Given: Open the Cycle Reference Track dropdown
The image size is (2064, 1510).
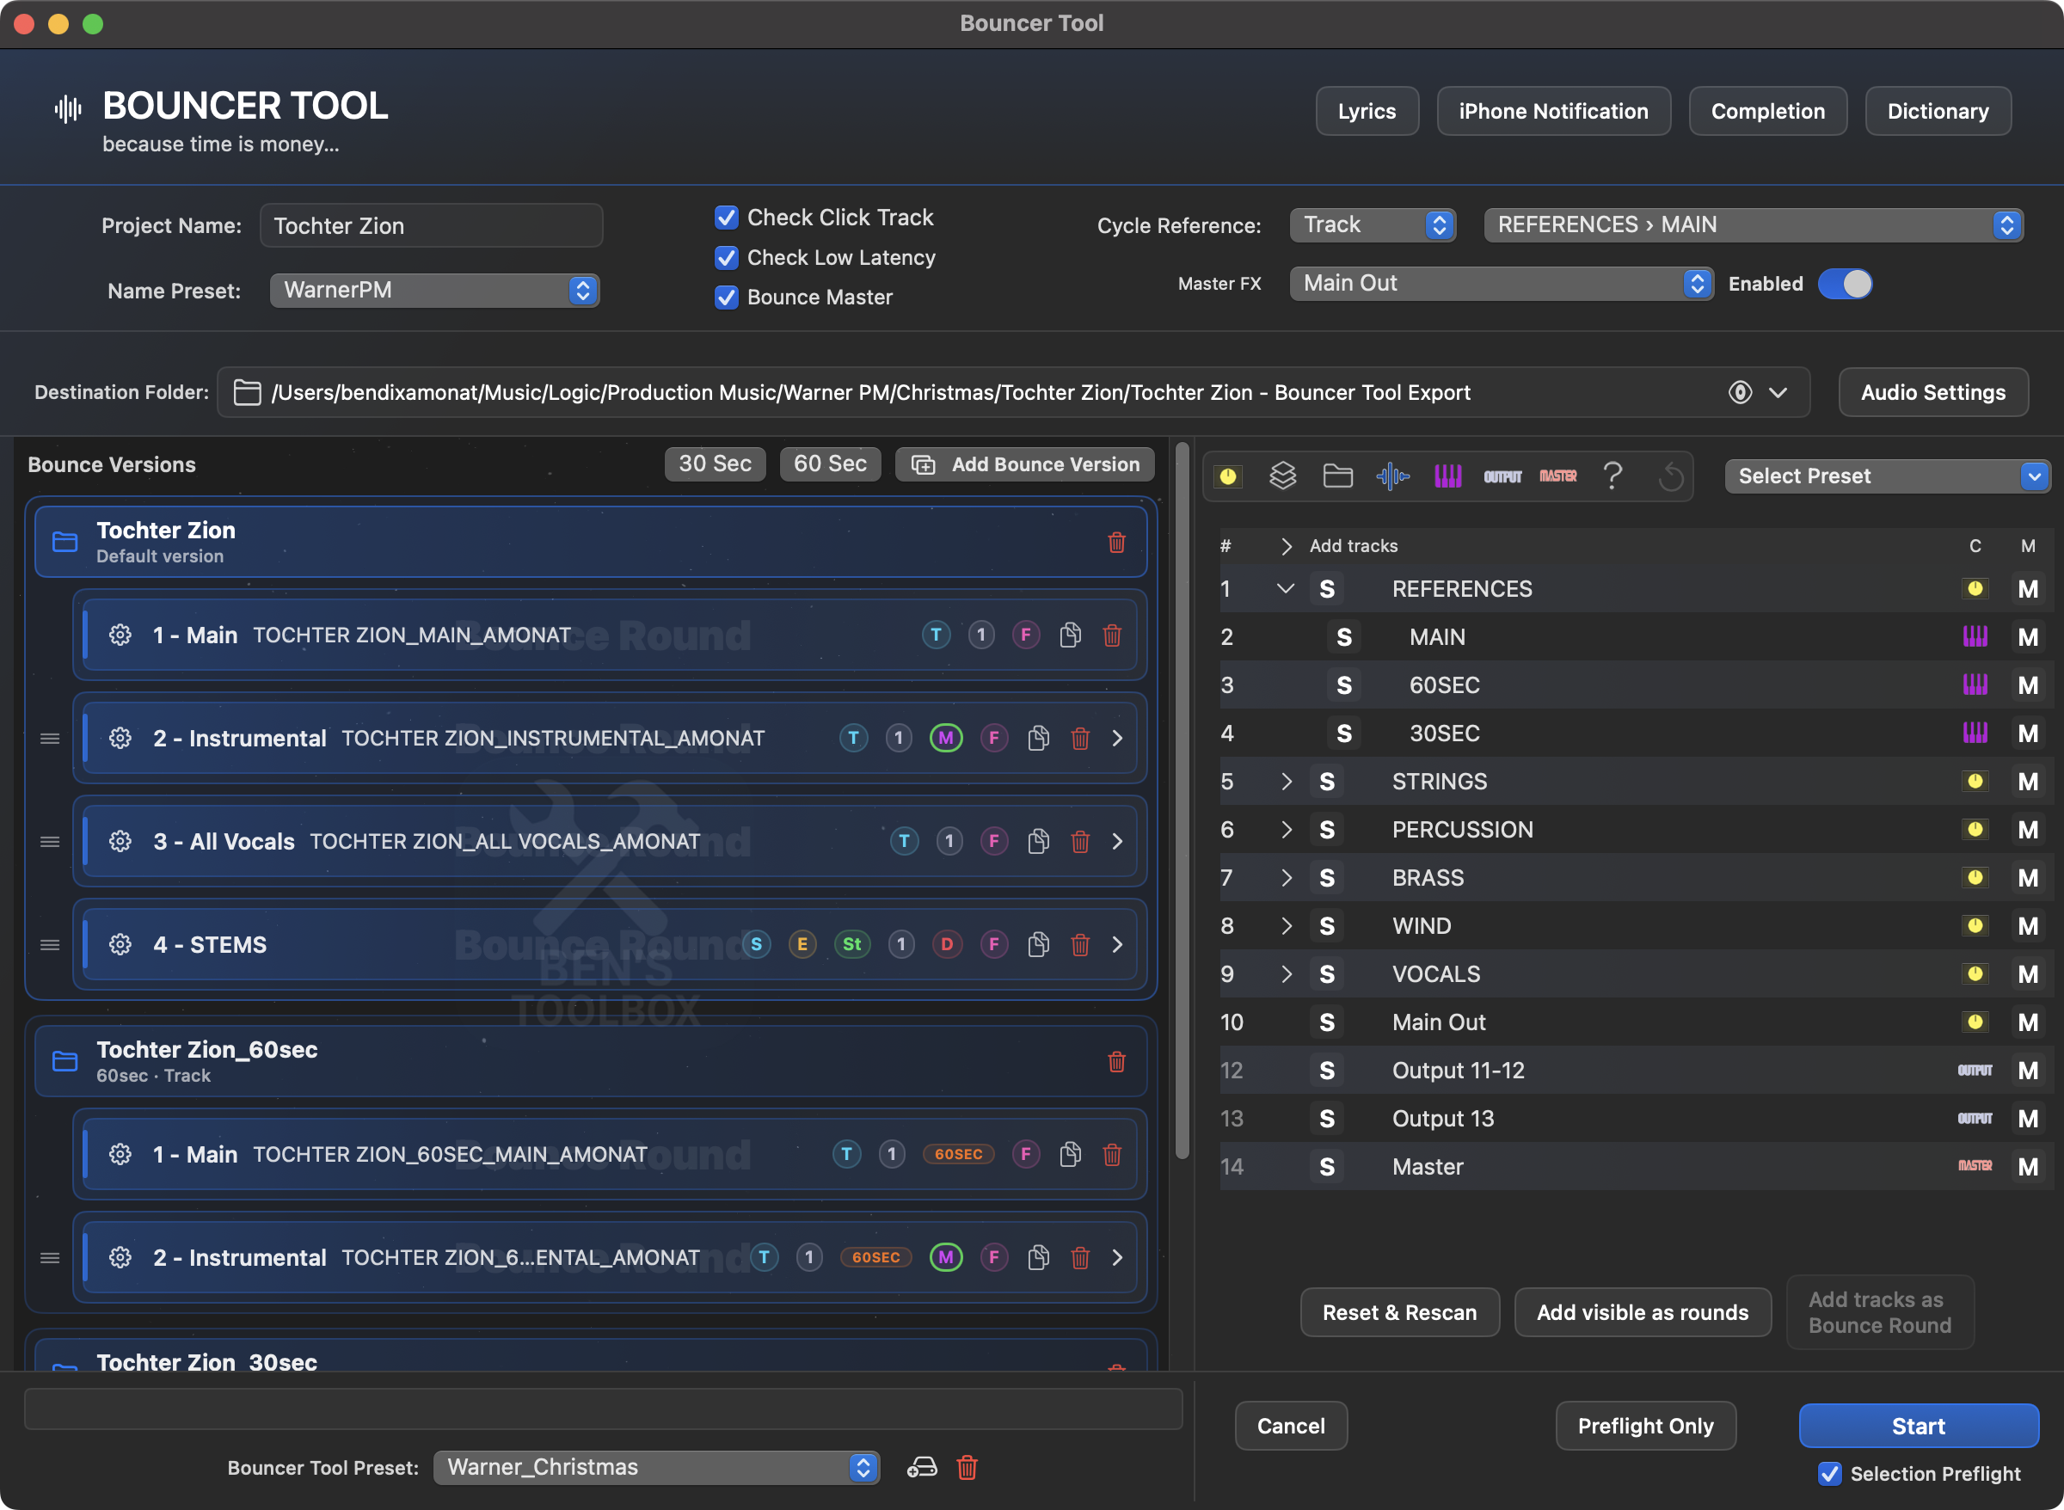Looking at the screenshot, I should 1372,224.
